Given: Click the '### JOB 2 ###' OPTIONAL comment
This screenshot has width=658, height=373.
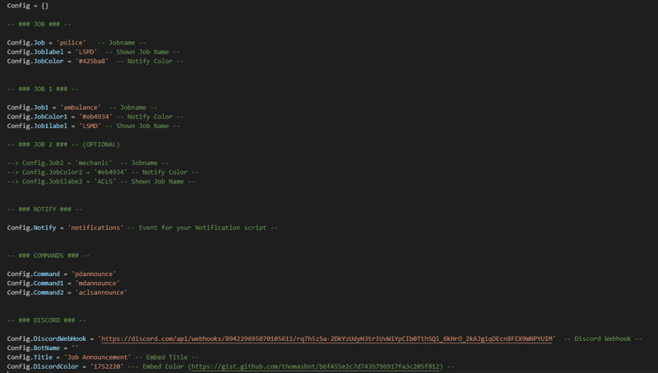Looking at the screenshot, I should click(x=63, y=144).
